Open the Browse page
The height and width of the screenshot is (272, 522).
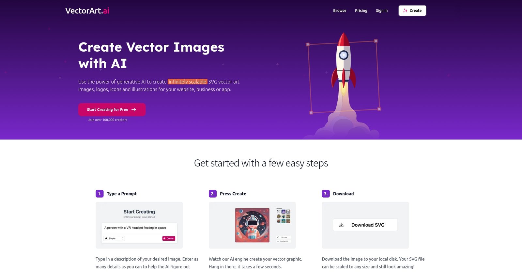click(340, 10)
